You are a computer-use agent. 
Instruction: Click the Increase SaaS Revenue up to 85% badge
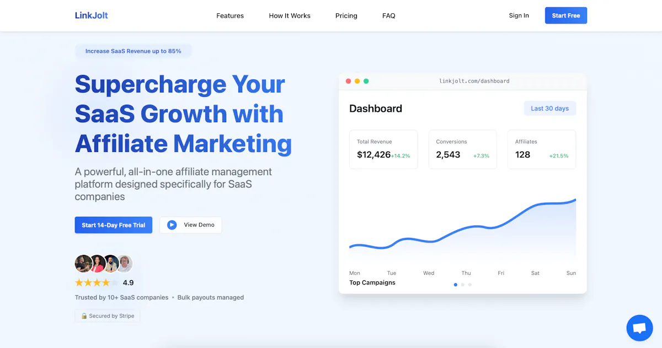pyautogui.click(x=134, y=51)
